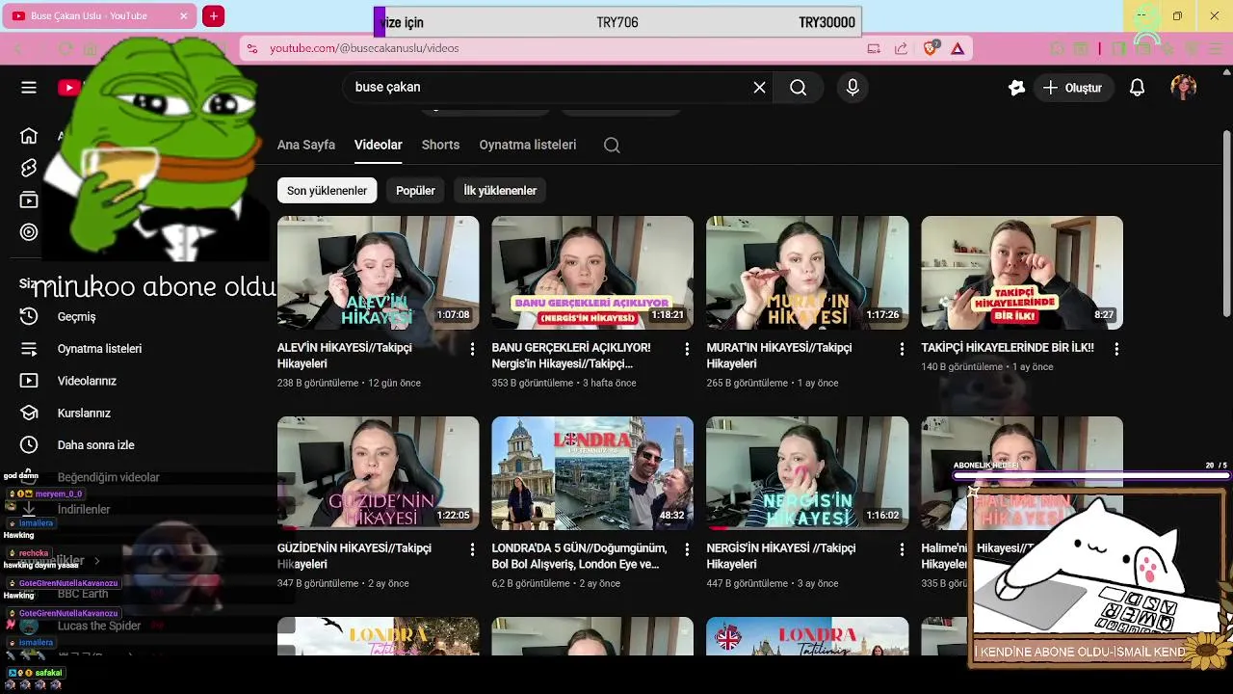Go to the Home icon in sidebar

[29, 136]
